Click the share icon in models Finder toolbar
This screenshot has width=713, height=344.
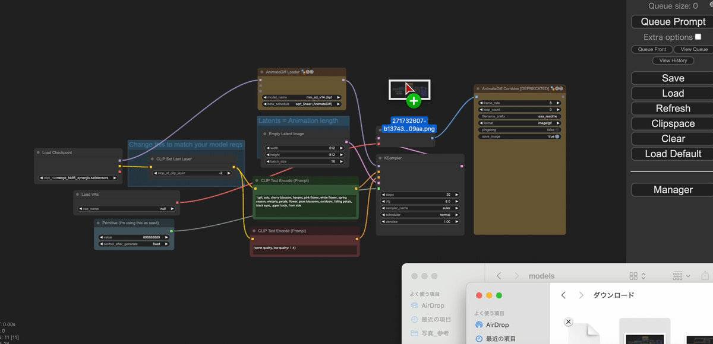(705, 276)
